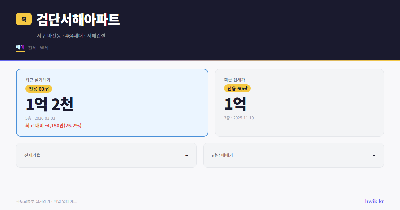Click the dash value in 전세가율 card
The width and height of the screenshot is (400, 210).
[x=187, y=155]
